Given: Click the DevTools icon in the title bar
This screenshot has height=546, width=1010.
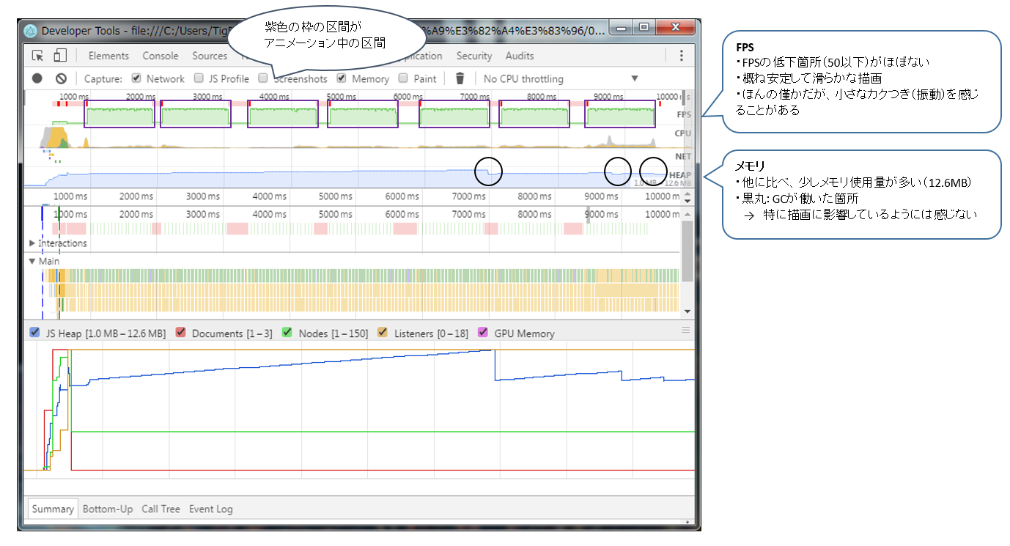Looking at the screenshot, I should [30, 31].
